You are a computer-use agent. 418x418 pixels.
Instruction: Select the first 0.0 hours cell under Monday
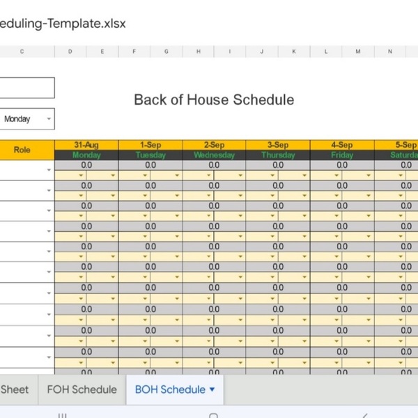pyautogui.click(x=86, y=165)
